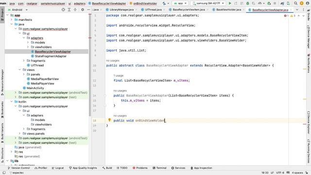Toggle the Structure sidebar panel
Viewport: 311px width, 175px height.
[x=2, y=155]
